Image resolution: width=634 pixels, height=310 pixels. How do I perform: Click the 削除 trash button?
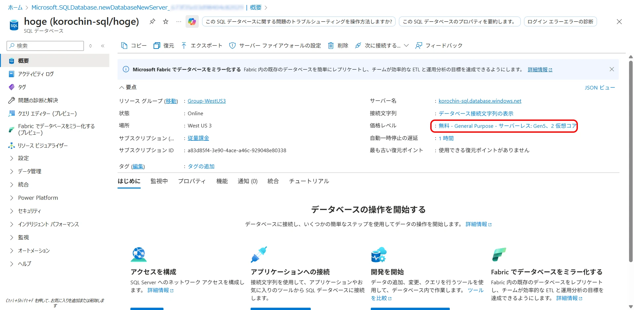coord(338,46)
